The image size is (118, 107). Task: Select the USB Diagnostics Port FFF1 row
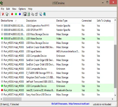tap(57, 26)
